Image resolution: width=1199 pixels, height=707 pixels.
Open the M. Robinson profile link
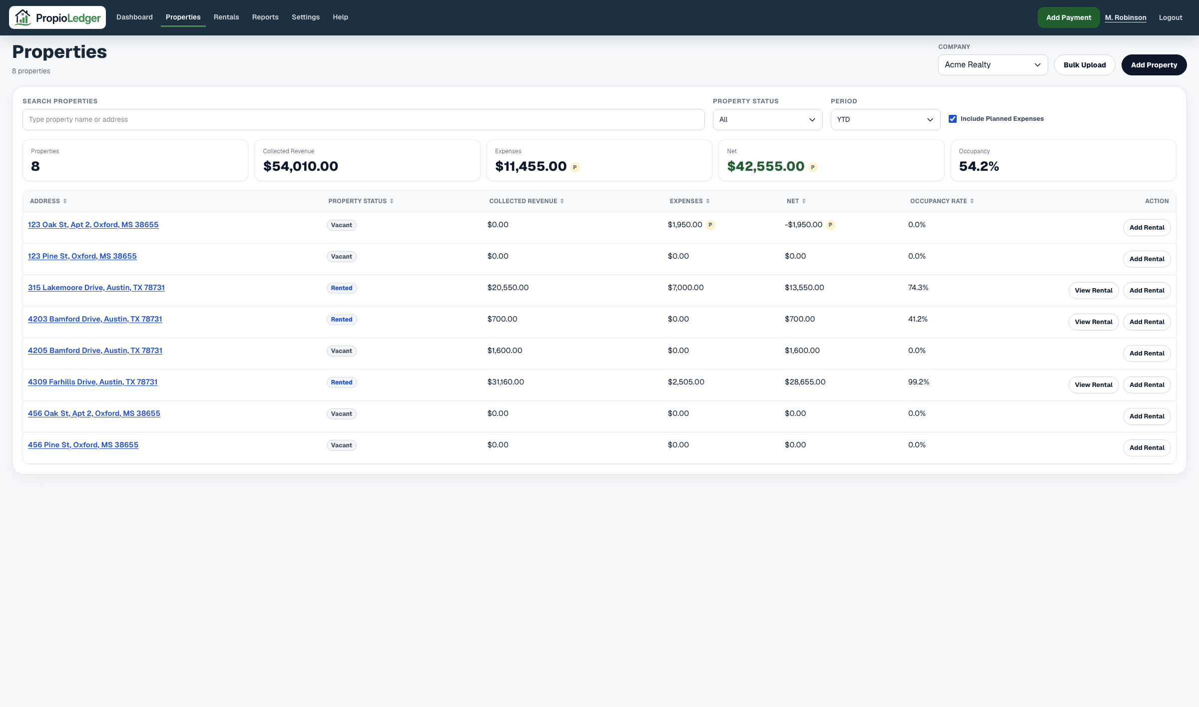1126,17
